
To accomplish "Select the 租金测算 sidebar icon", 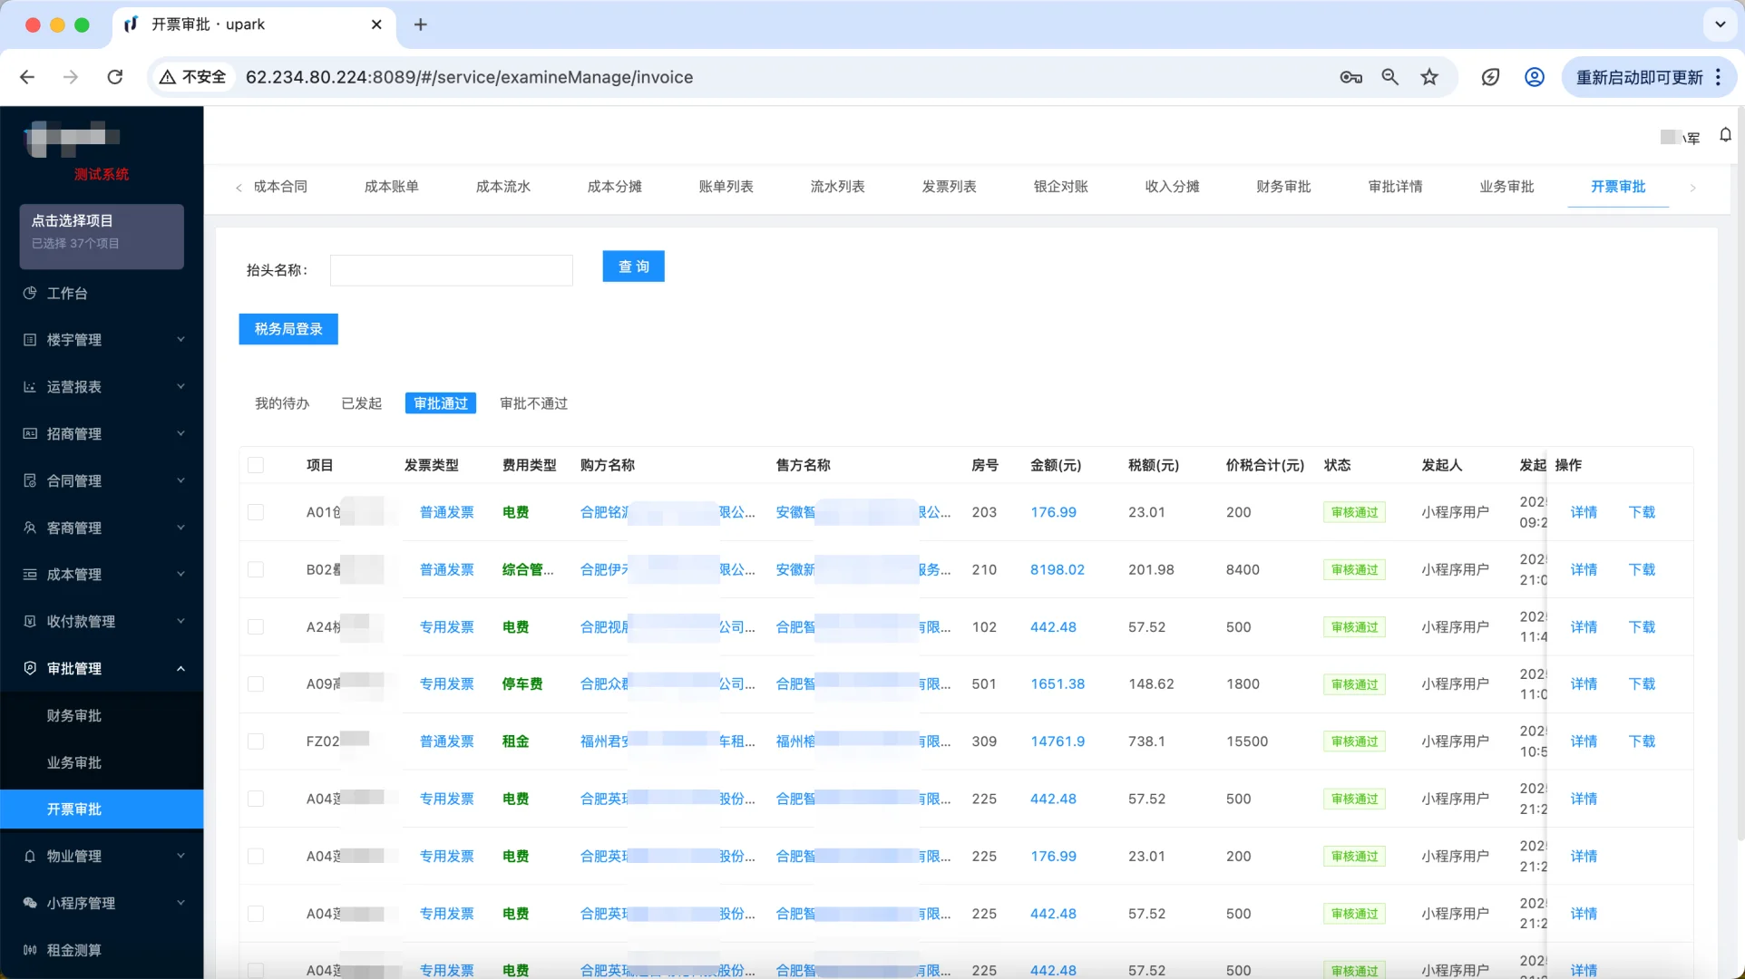I will click(x=30, y=950).
